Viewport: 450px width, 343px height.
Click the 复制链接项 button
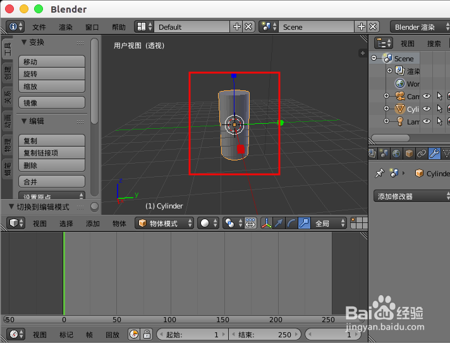coord(52,153)
